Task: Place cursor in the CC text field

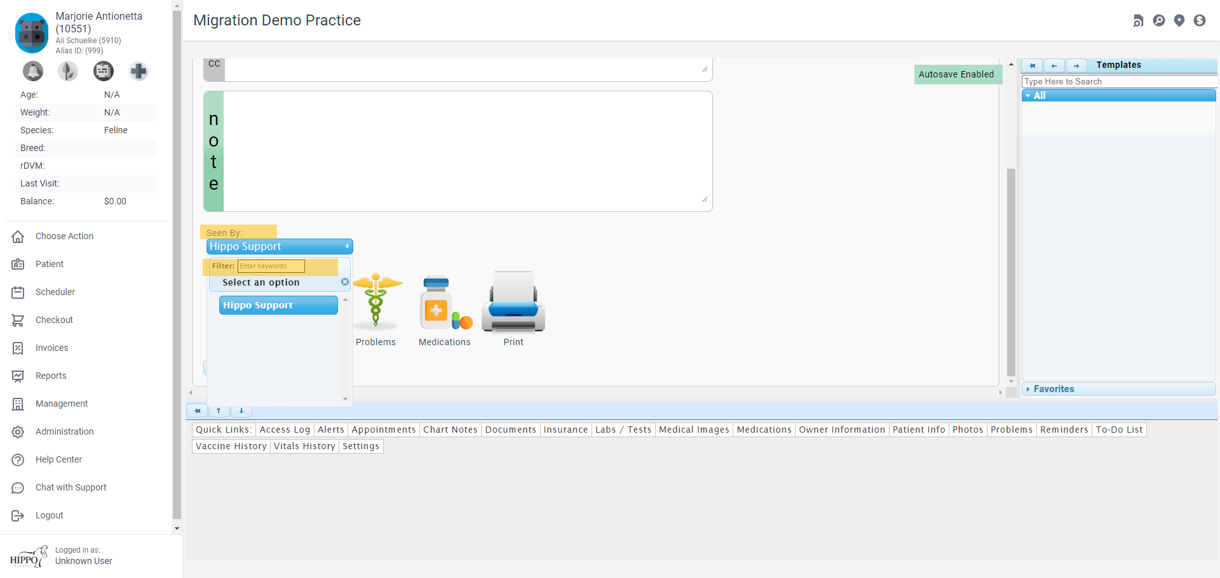Action: (468, 69)
